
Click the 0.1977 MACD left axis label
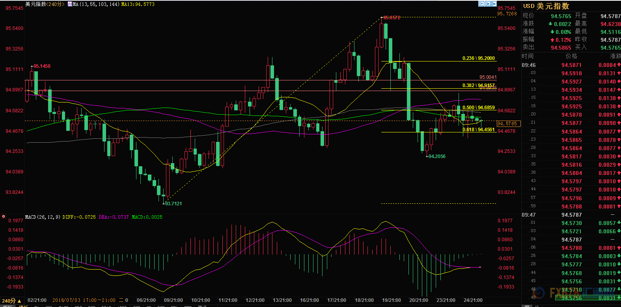(x=16, y=221)
